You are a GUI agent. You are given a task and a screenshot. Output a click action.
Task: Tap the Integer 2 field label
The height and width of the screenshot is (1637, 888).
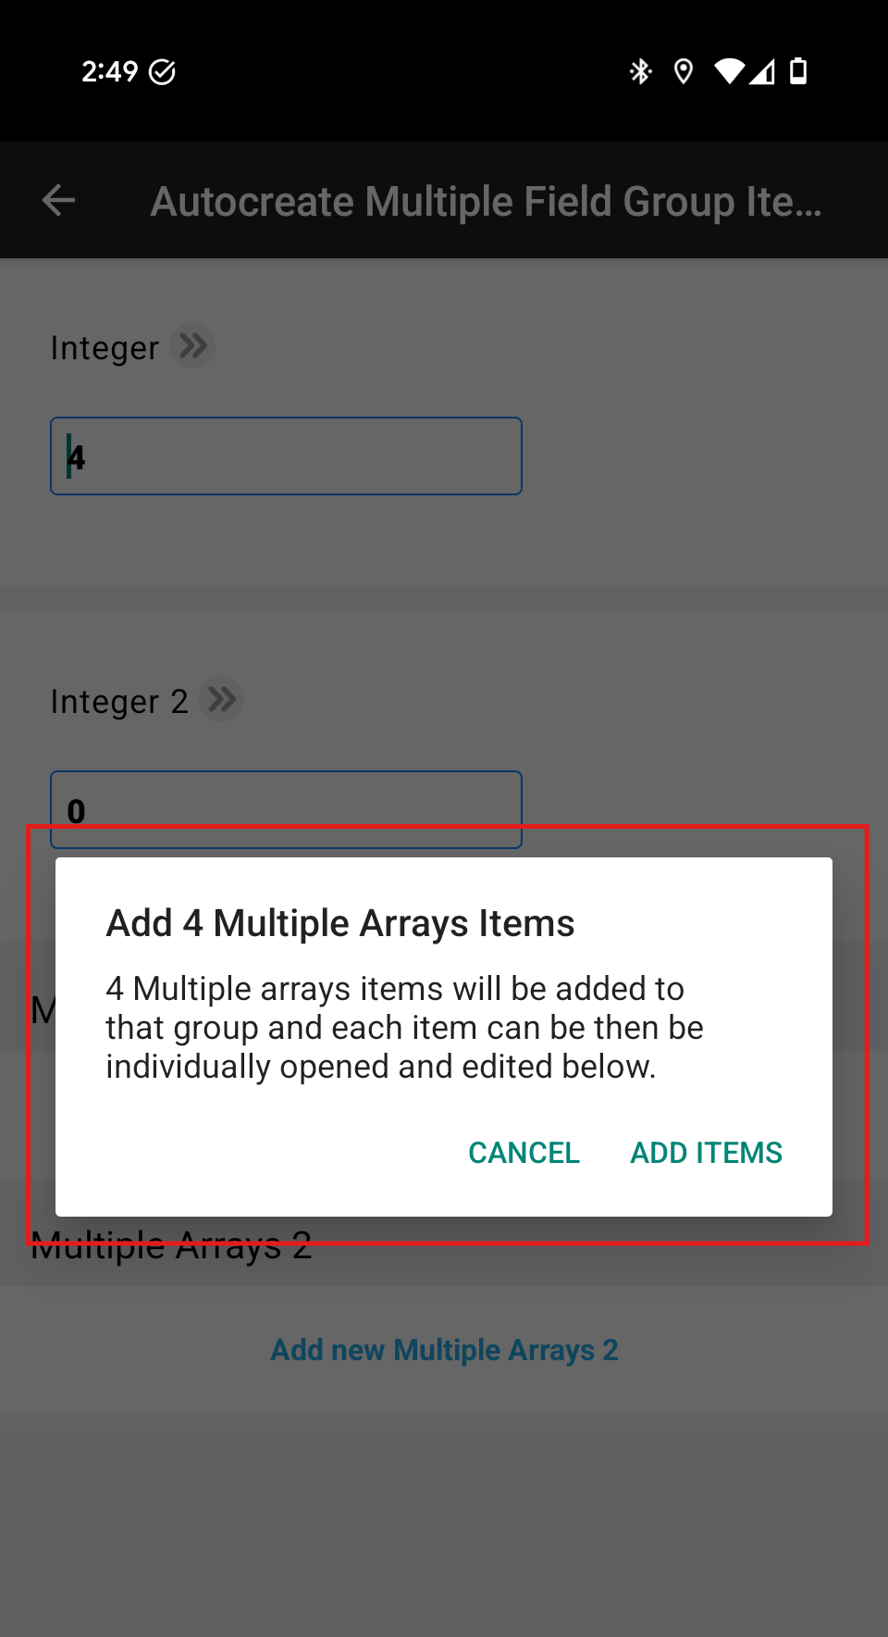click(119, 701)
